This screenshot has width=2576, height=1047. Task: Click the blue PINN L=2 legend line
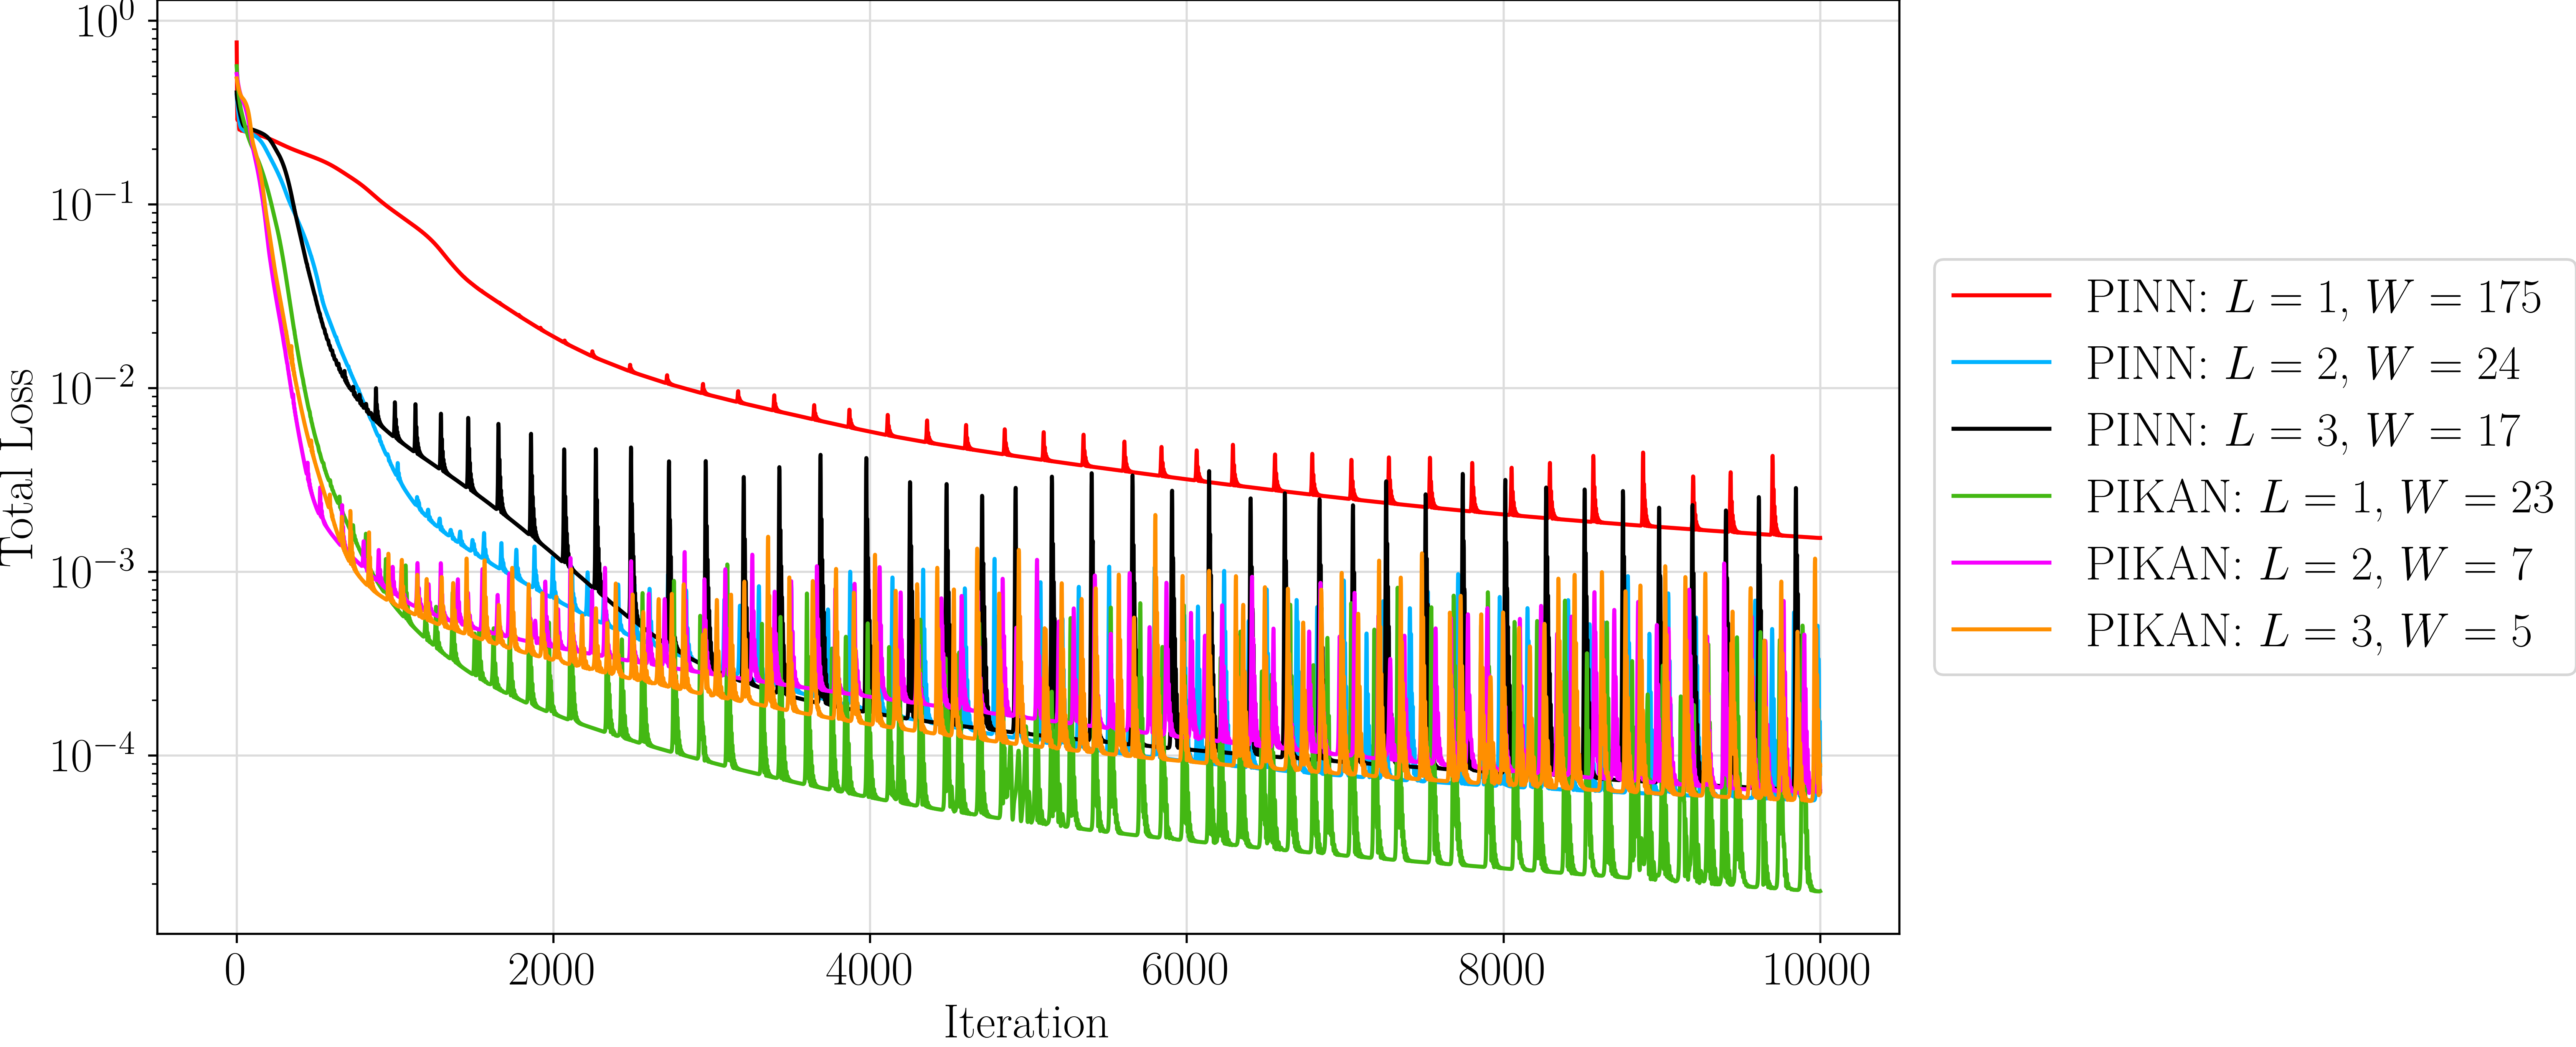tap(2001, 363)
